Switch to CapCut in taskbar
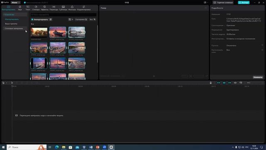266x150 pixels. [111, 147]
